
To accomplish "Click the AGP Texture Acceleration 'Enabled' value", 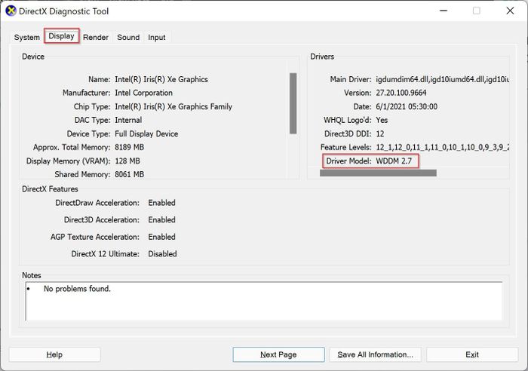I will (x=161, y=237).
